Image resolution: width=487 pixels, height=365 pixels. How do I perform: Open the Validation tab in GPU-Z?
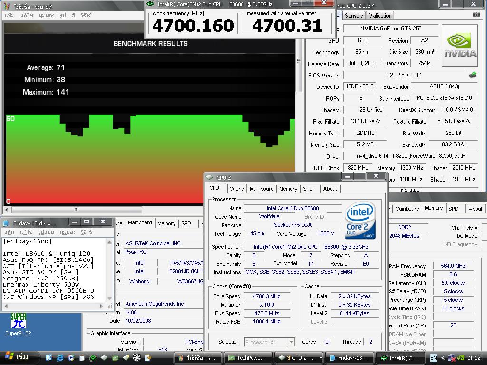point(380,16)
